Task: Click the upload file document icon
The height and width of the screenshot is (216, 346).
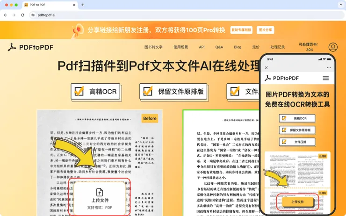Action: (x=100, y=192)
